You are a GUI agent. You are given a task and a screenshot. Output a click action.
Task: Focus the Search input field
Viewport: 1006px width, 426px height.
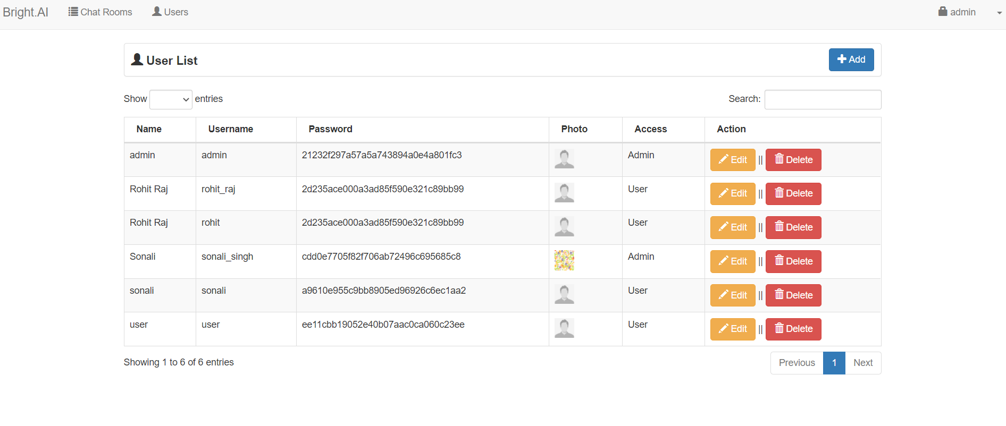click(x=823, y=99)
